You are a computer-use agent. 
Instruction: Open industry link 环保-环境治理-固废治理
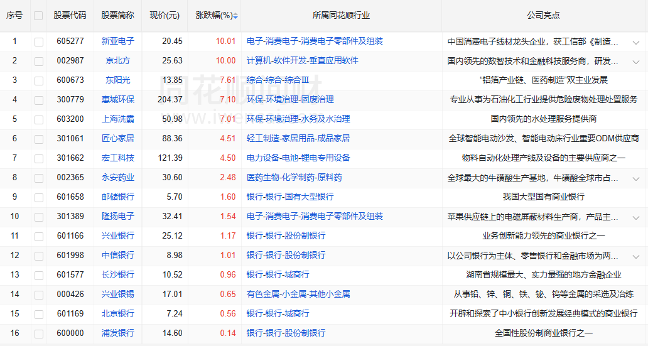(290, 99)
